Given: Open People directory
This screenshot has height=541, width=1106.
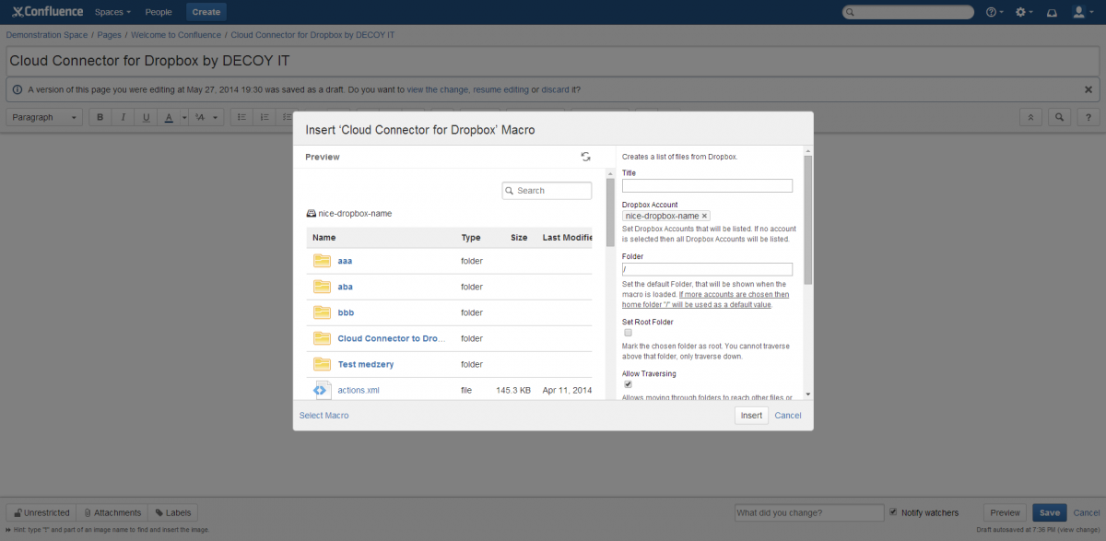Looking at the screenshot, I should coord(159,12).
